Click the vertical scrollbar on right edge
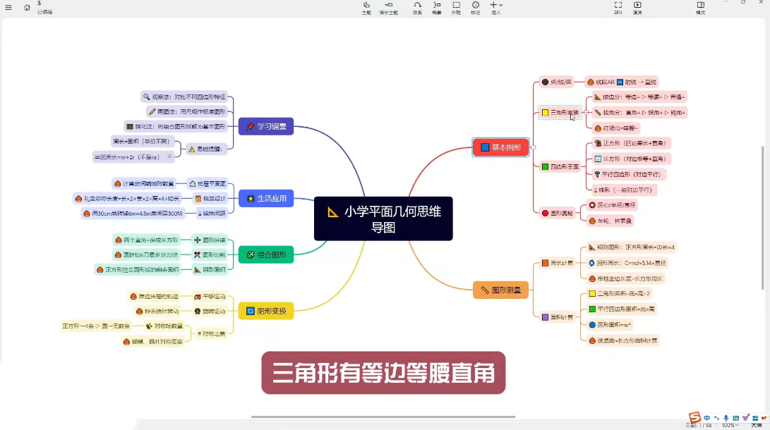This screenshot has width=770, height=430. [763, 211]
